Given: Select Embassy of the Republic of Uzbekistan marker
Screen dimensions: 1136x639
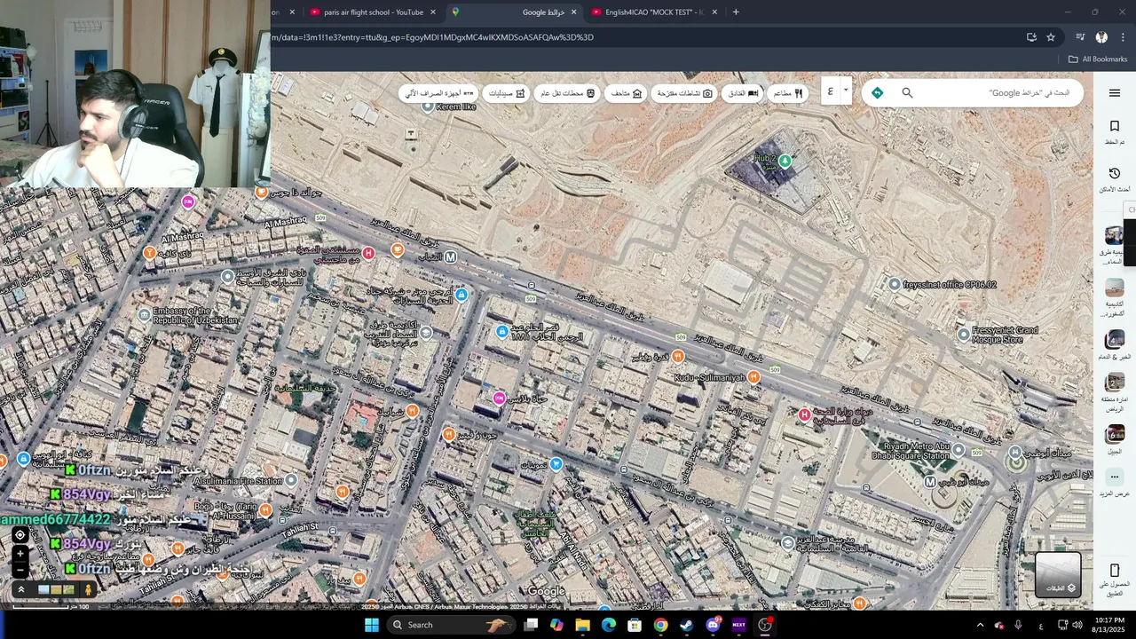Looking at the screenshot, I should pos(144,315).
